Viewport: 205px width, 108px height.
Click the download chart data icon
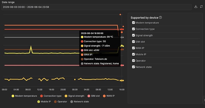tap(195, 7)
